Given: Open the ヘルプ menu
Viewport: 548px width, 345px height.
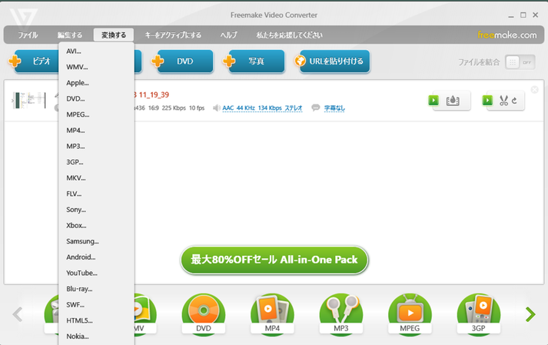Looking at the screenshot, I should pos(228,35).
